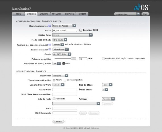Viewport: 162px width, 132px height.
Task: Click the Agregar button
Action: click(94, 113)
